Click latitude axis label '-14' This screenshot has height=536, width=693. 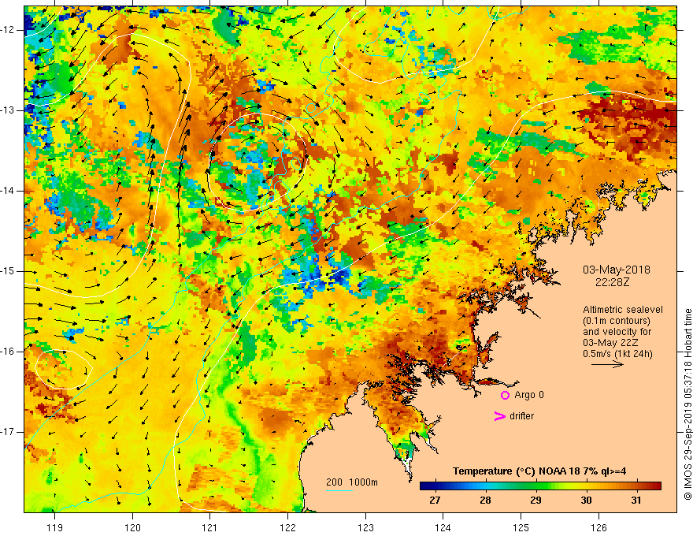pyautogui.click(x=8, y=191)
